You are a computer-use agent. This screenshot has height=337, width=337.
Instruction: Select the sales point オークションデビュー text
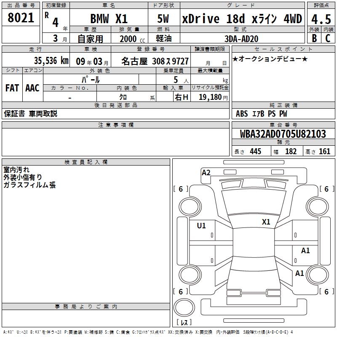tap(270, 59)
